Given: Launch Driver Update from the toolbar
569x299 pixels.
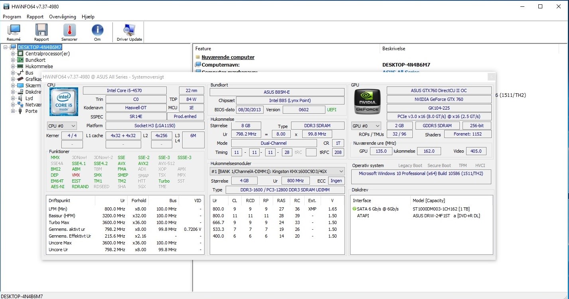Looking at the screenshot, I should pyautogui.click(x=129, y=32).
